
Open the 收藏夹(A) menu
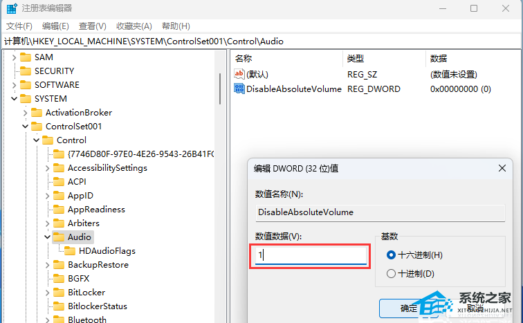[x=134, y=26]
